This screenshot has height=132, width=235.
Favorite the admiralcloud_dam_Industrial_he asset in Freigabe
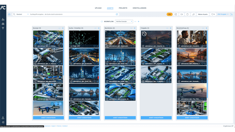(167, 46)
